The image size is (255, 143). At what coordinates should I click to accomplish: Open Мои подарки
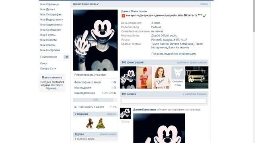(82, 88)
